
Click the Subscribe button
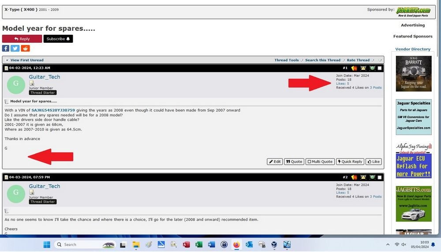tap(58, 39)
